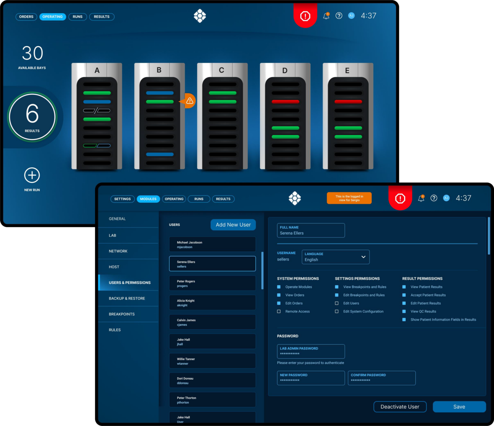494x426 pixels.
Task: Enable Remote Access permission
Action: pyautogui.click(x=279, y=311)
